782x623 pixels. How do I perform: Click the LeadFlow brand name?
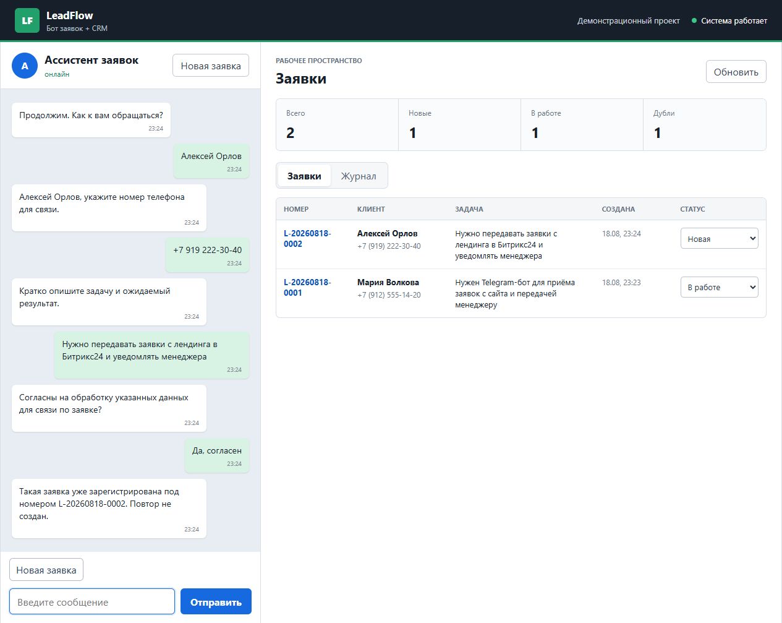click(x=70, y=15)
